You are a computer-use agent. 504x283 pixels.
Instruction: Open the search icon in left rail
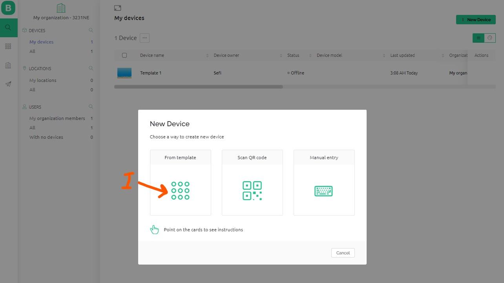(x=8, y=27)
